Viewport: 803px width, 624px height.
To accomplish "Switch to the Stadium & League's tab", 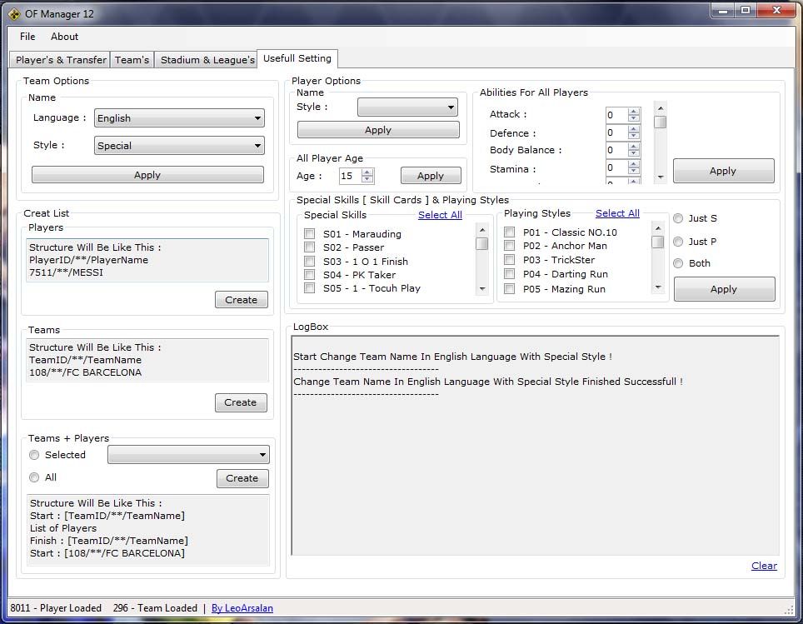I will pos(207,60).
